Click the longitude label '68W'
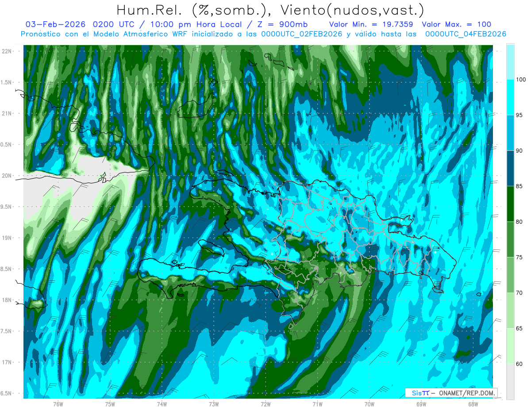The width and height of the screenshot is (531, 410). pos(473,404)
